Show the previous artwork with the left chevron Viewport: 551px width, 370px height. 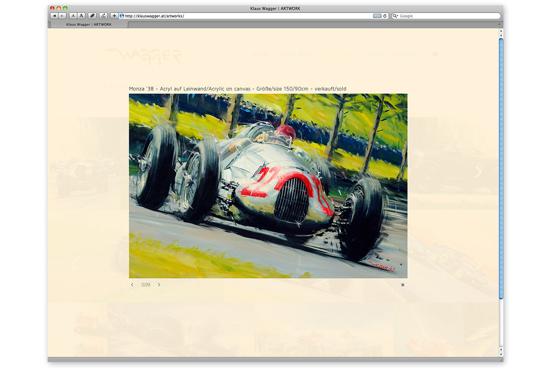click(x=132, y=285)
